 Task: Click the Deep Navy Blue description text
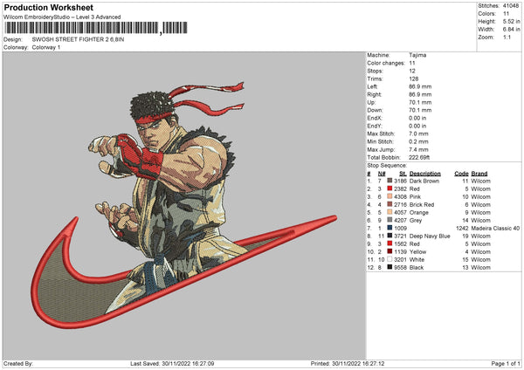tap(430, 236)
